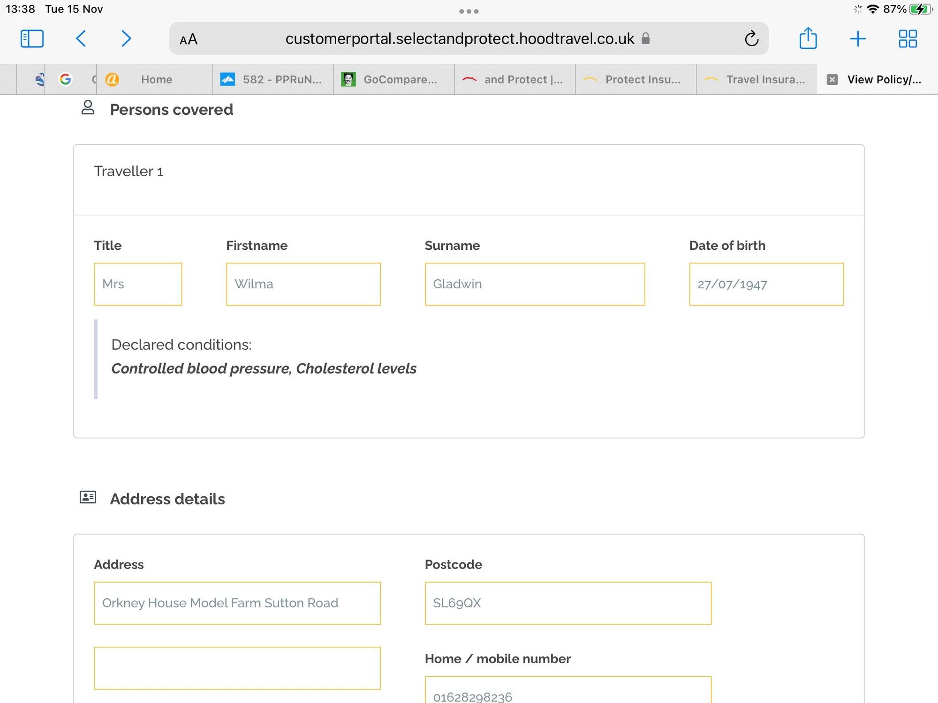Toggle the Safari sidebar icon

coord(32,38)
